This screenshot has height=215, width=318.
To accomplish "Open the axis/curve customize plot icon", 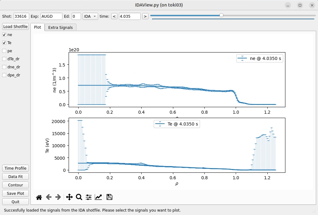I will tap(98, 197).
